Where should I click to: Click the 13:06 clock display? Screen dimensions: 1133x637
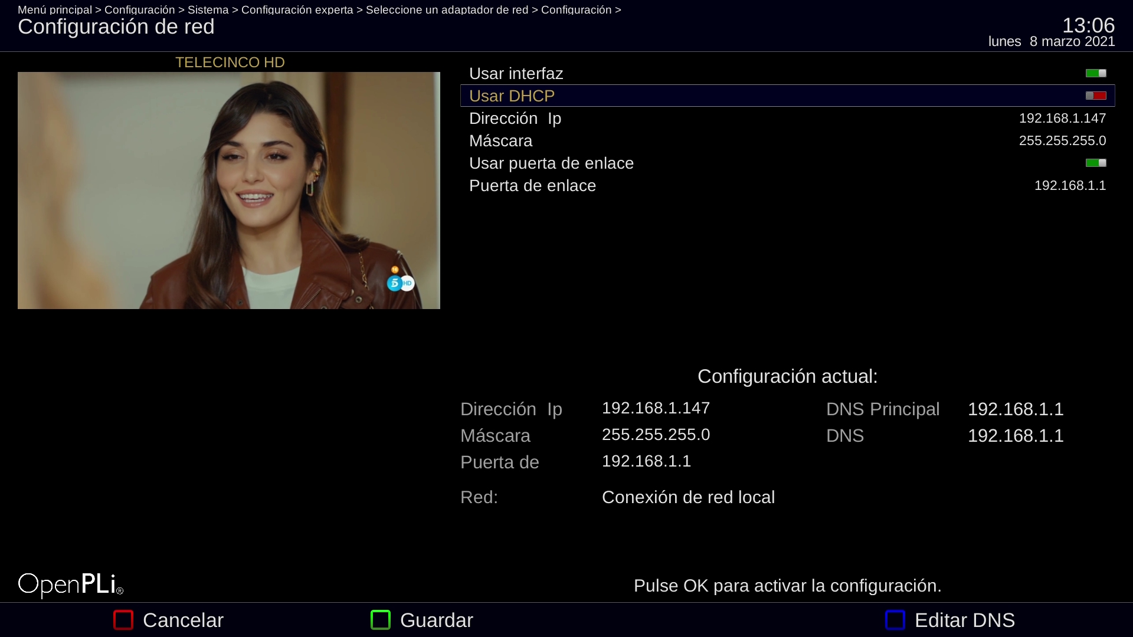pos(1088,25)
